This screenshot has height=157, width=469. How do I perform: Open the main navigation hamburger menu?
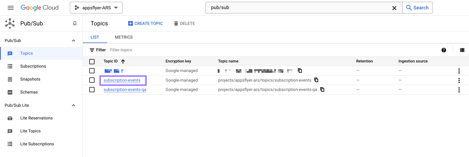coord(11,8)
